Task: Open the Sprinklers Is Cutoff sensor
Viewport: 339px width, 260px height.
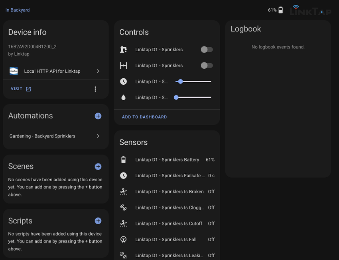Action: (x=167, y=223)
